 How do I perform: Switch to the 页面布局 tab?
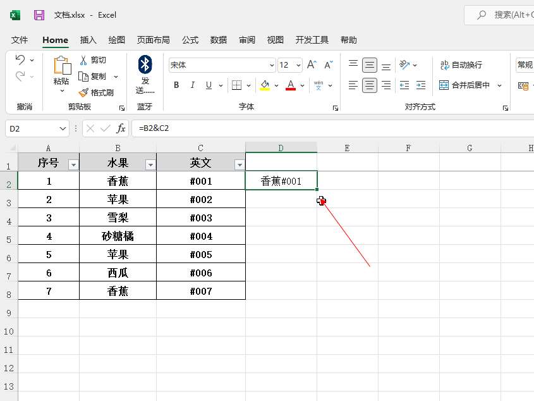point(154,40)
